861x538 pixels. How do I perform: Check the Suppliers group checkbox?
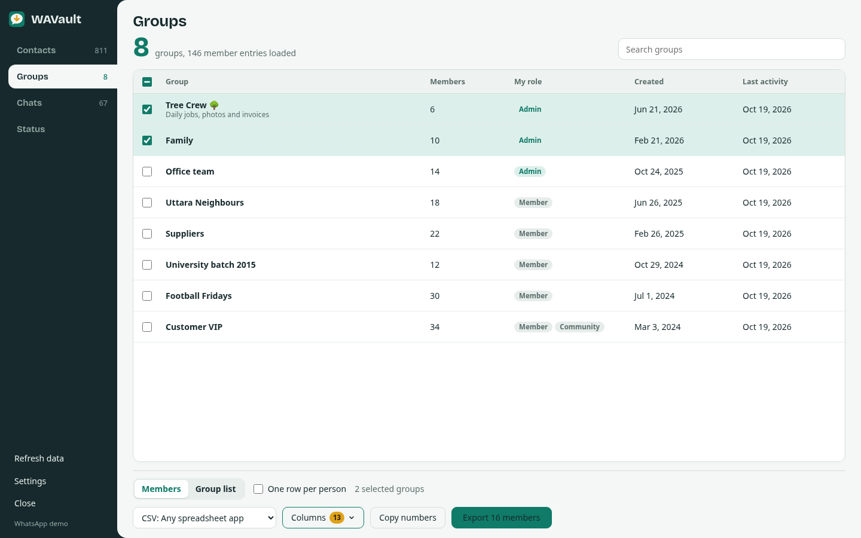(x=147, y=234)
